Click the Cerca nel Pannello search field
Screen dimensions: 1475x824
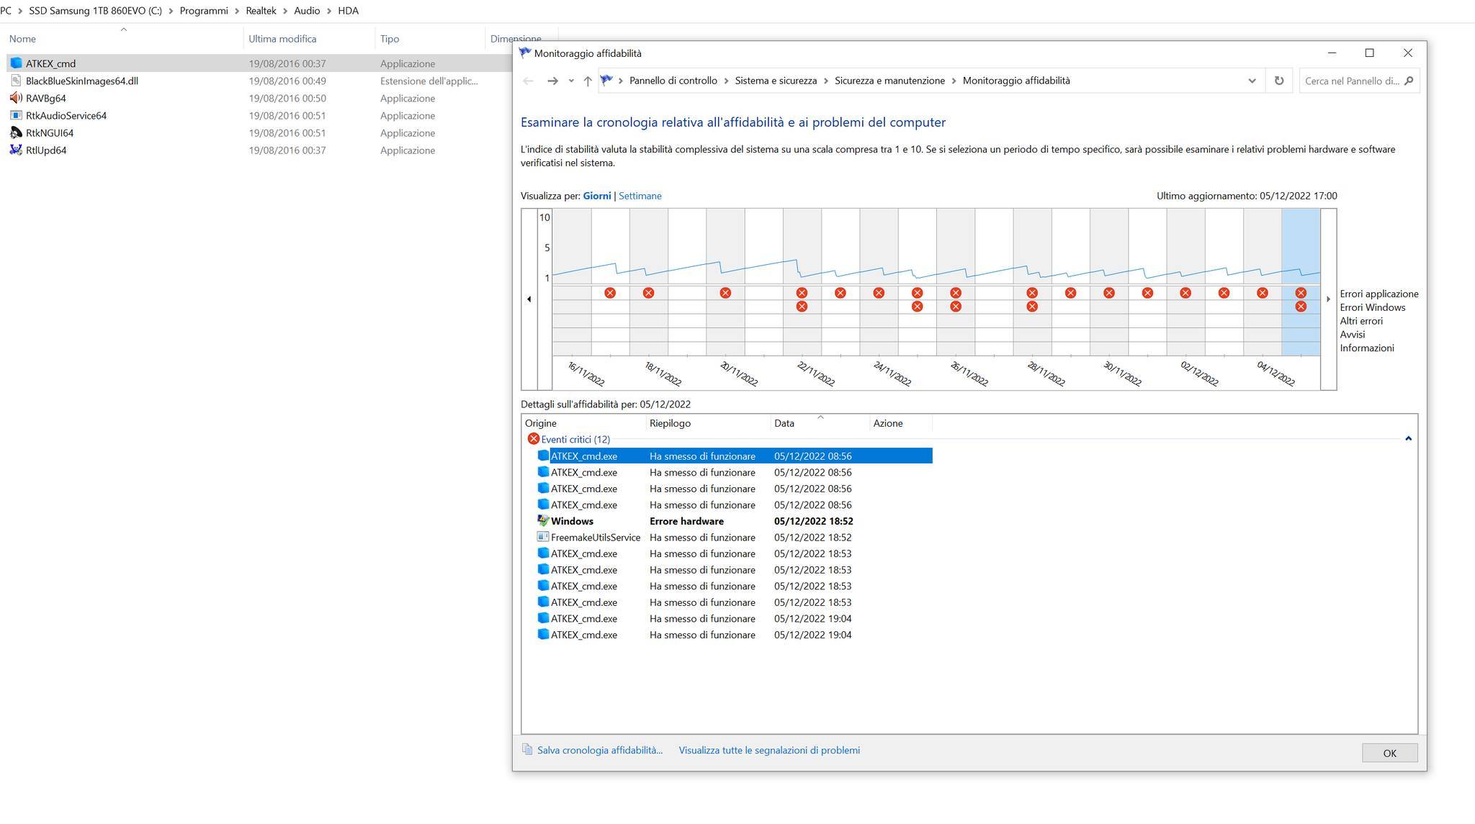point(1351,81)
